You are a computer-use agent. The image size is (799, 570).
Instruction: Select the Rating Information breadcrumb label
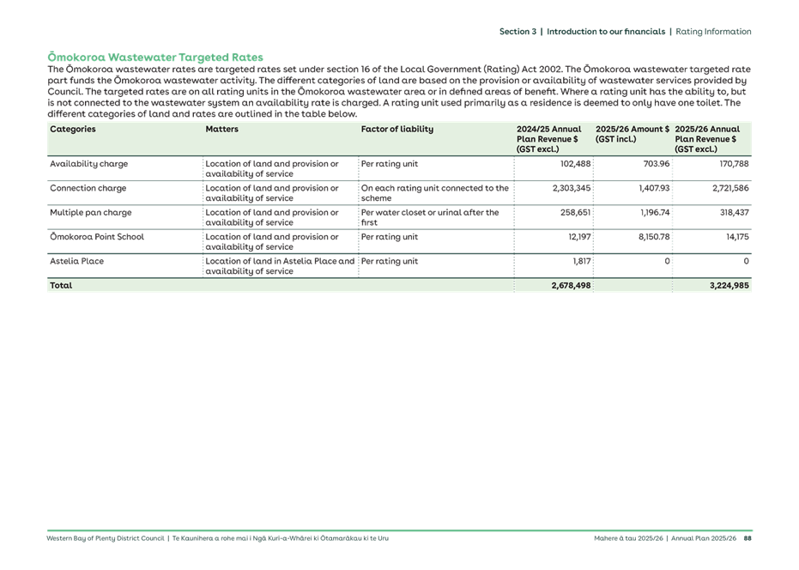coord(712,30)
